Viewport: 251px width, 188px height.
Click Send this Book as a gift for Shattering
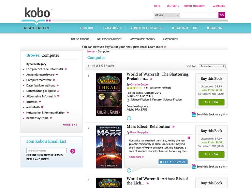pos(211,114)
